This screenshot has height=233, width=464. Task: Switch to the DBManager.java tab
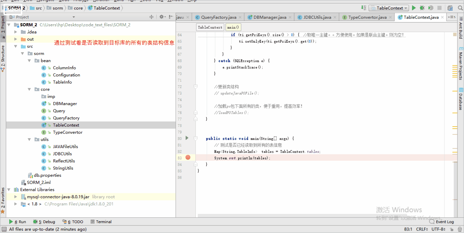point(270,17)
